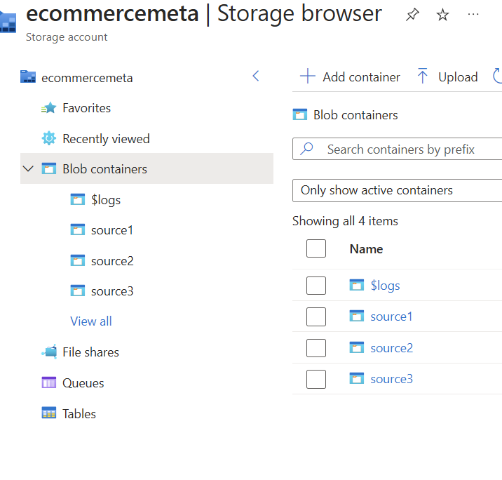Pin the Storage browser blade
Screen dimensions: 502x480
click(412, 15)
